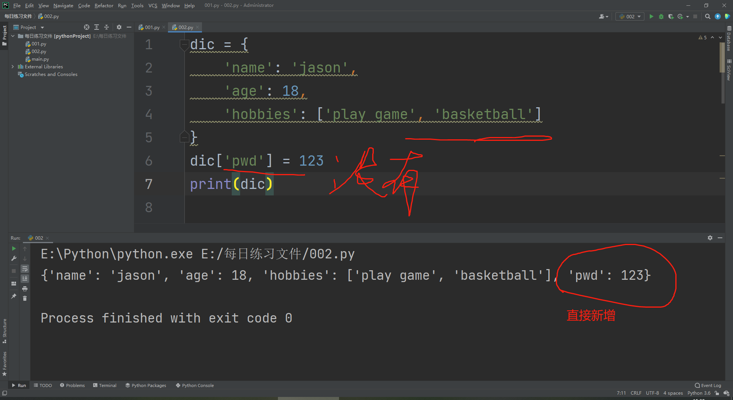Open the Python Packages tool window
Screen dimensions: 733x400
(x=146, y=385)
